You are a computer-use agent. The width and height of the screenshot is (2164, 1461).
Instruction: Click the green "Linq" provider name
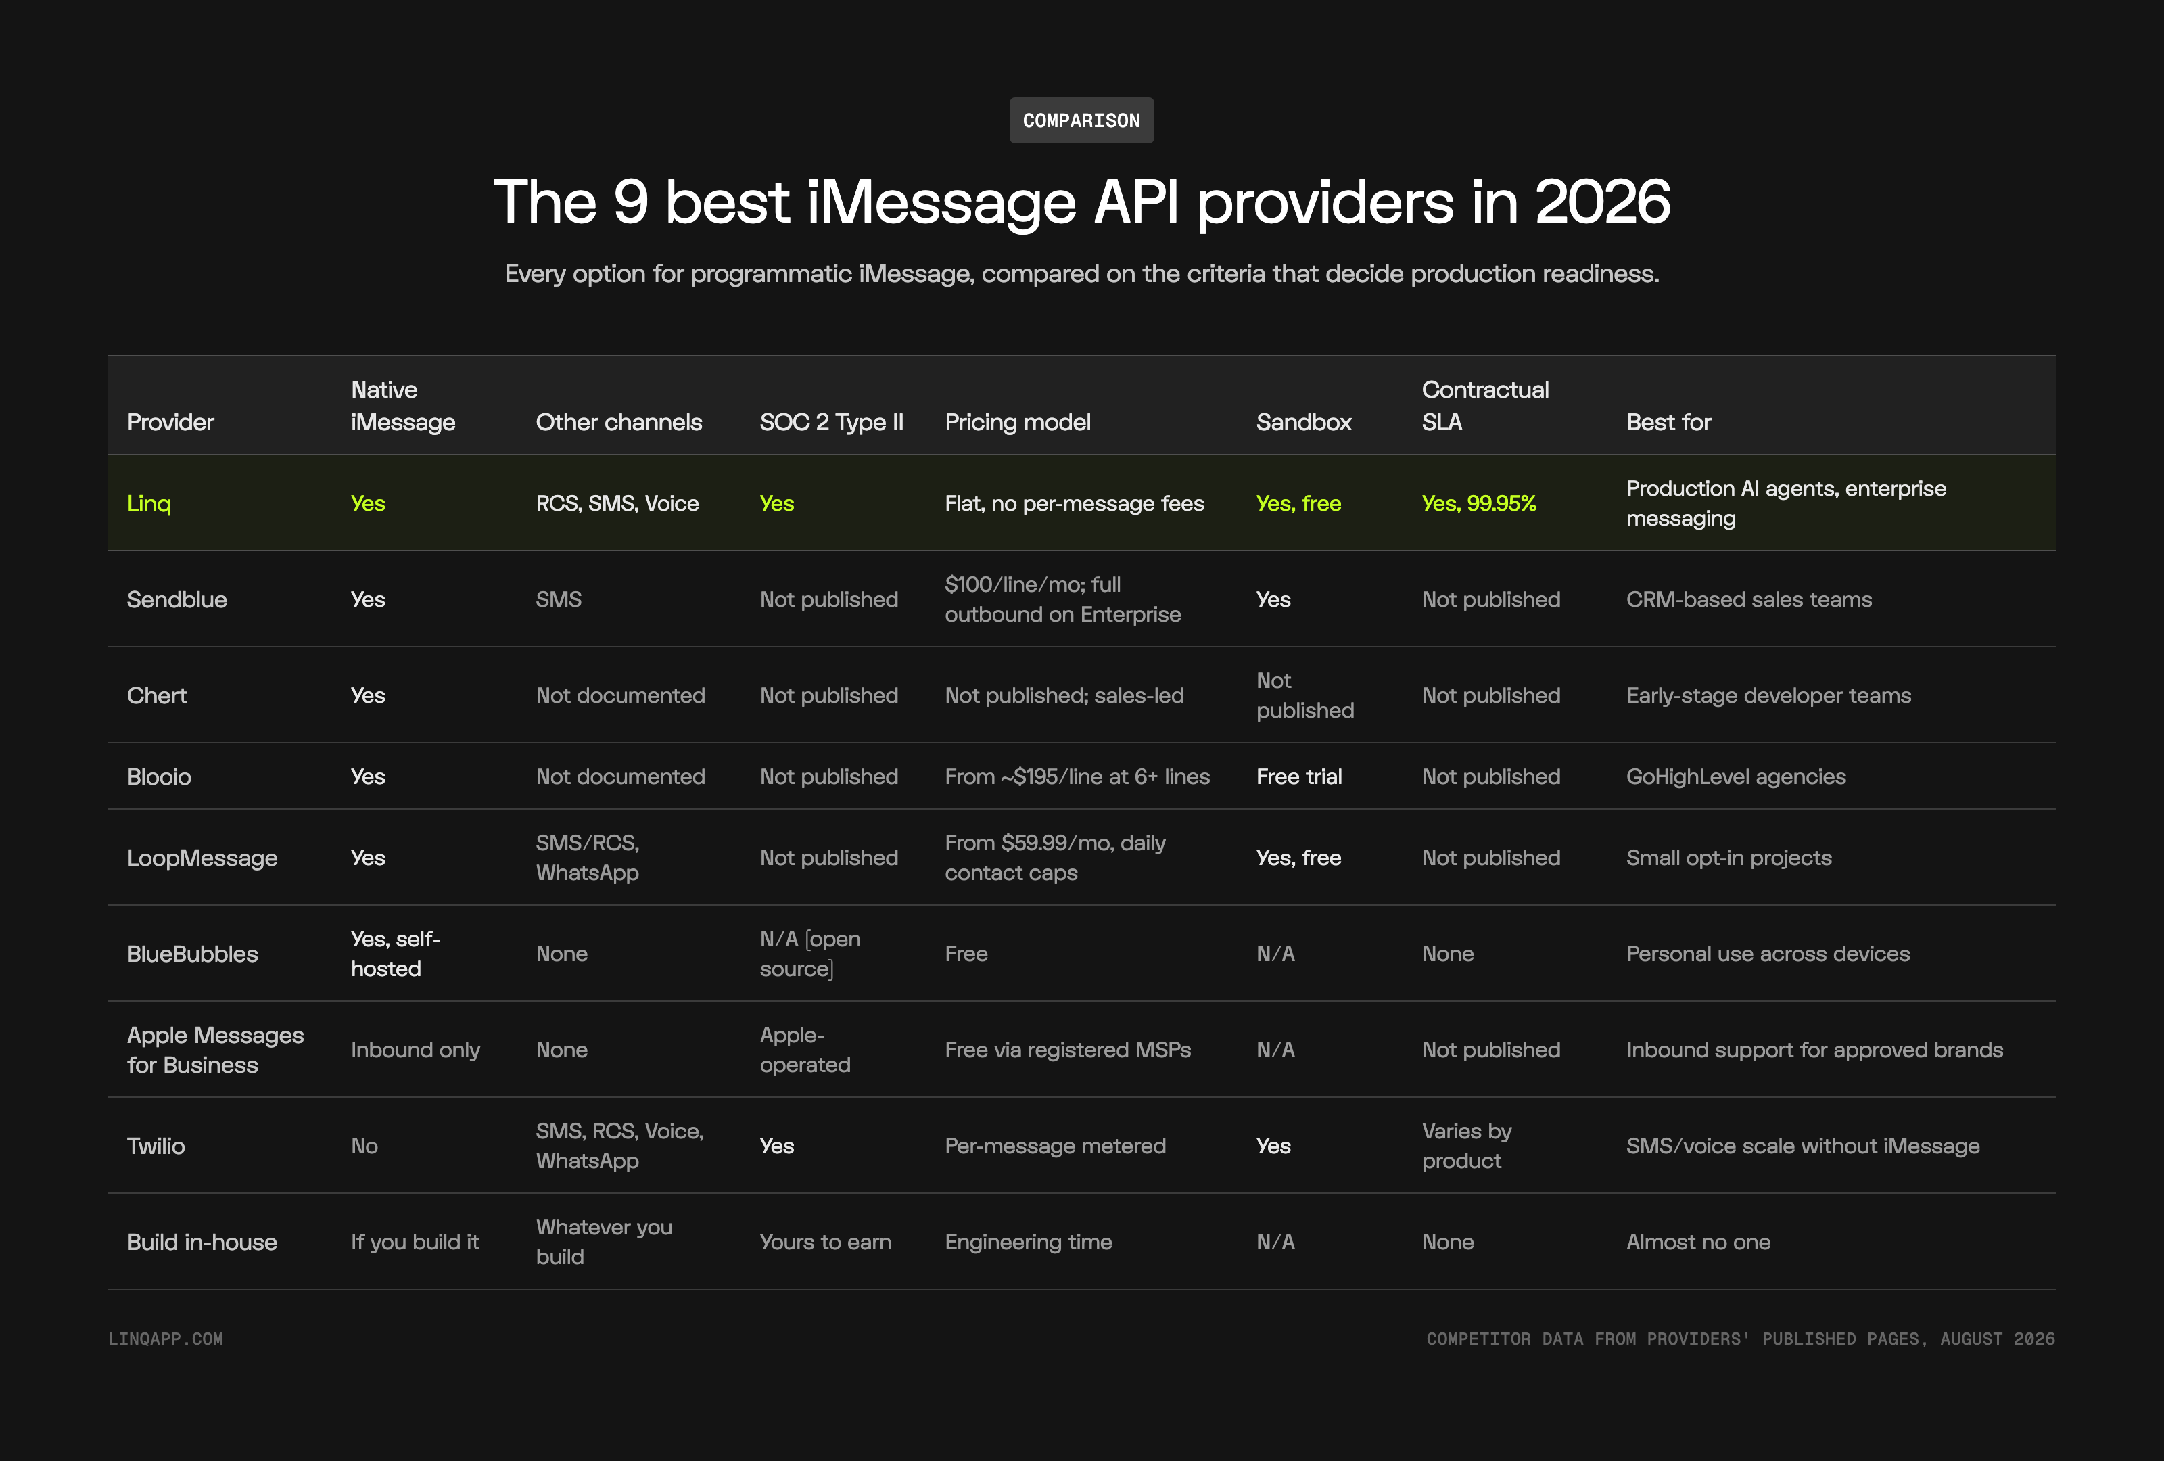tap(149, 503)
